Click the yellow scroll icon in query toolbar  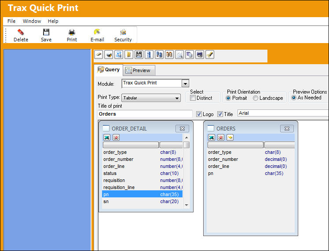tap(129, 55)
